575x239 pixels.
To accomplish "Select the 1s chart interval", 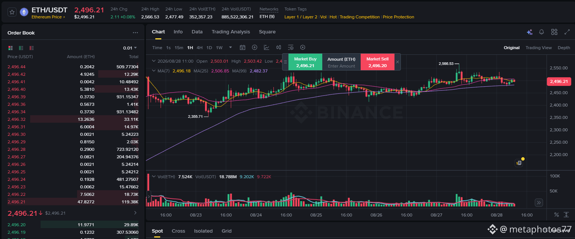I will point(168,48).
